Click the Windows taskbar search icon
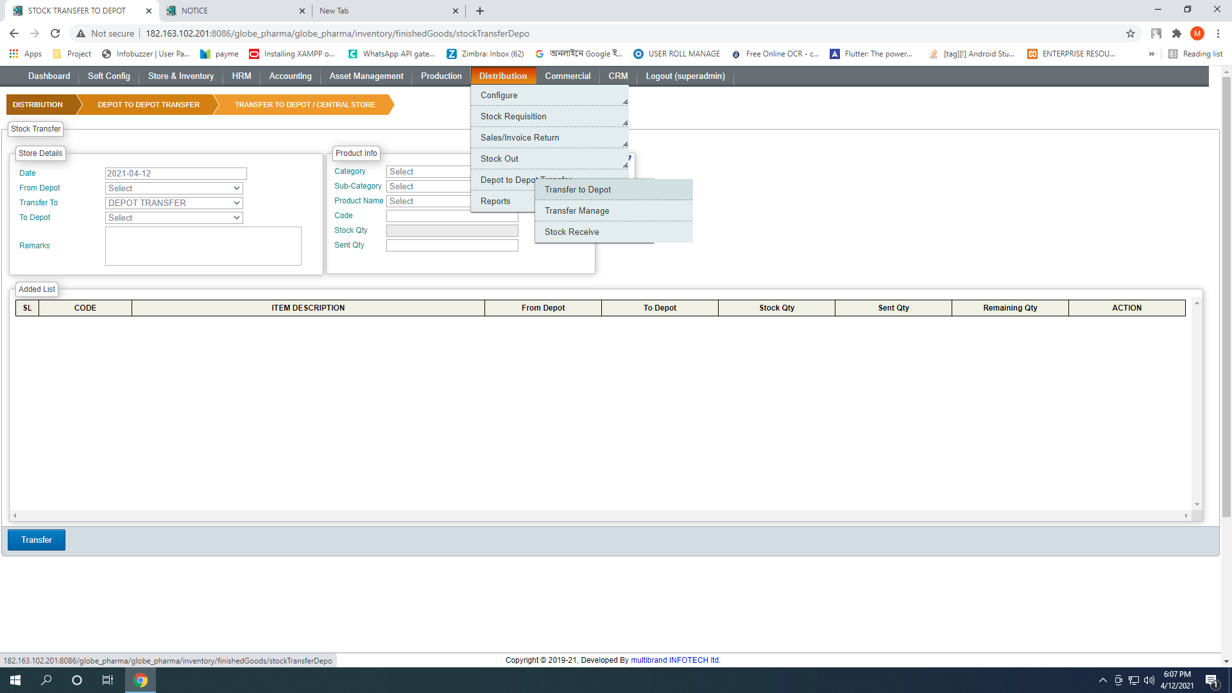 pos(46,680)
